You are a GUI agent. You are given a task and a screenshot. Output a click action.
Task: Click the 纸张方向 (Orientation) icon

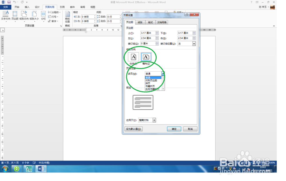[x=24, y=16]
